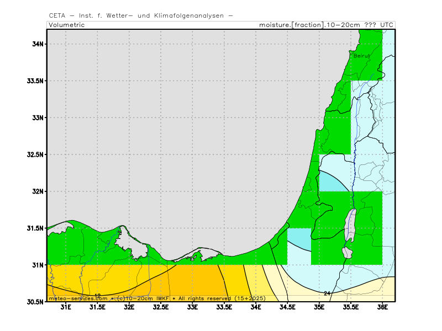
Task: Click the 36E longitude axis label
Action: (382, 307)
